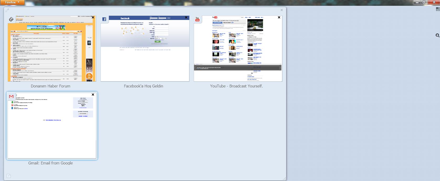Click the new tab plus icon in group

point(8,176)
